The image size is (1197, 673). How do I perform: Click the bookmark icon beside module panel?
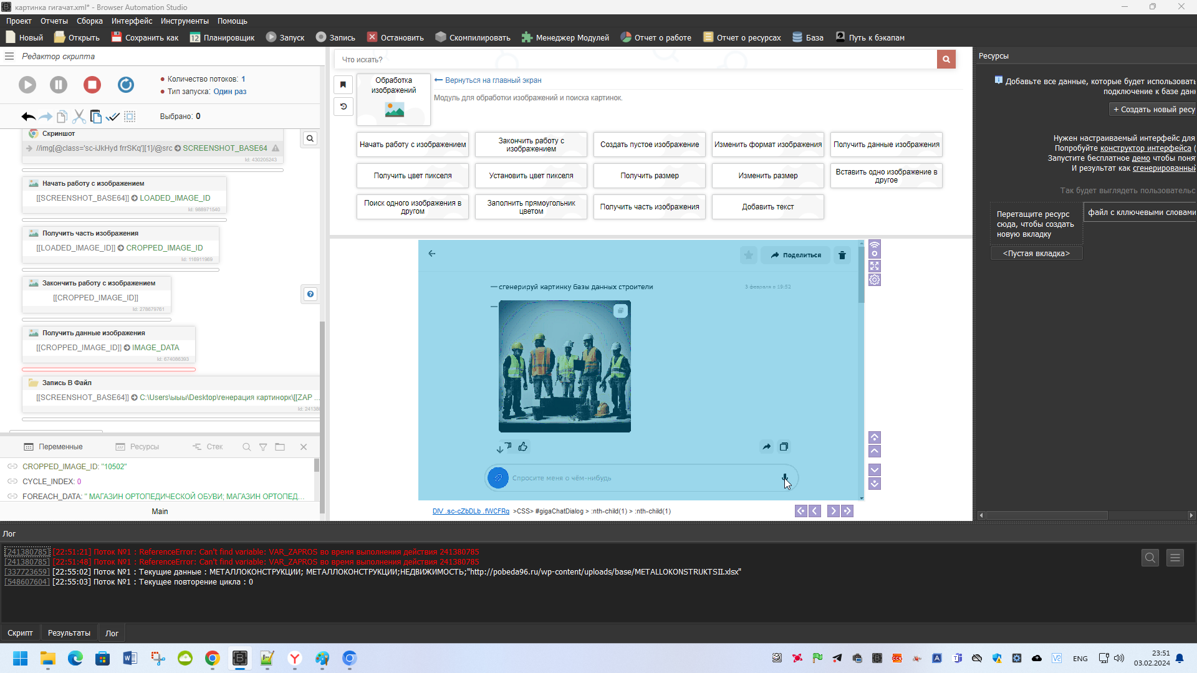coord(343,85)
